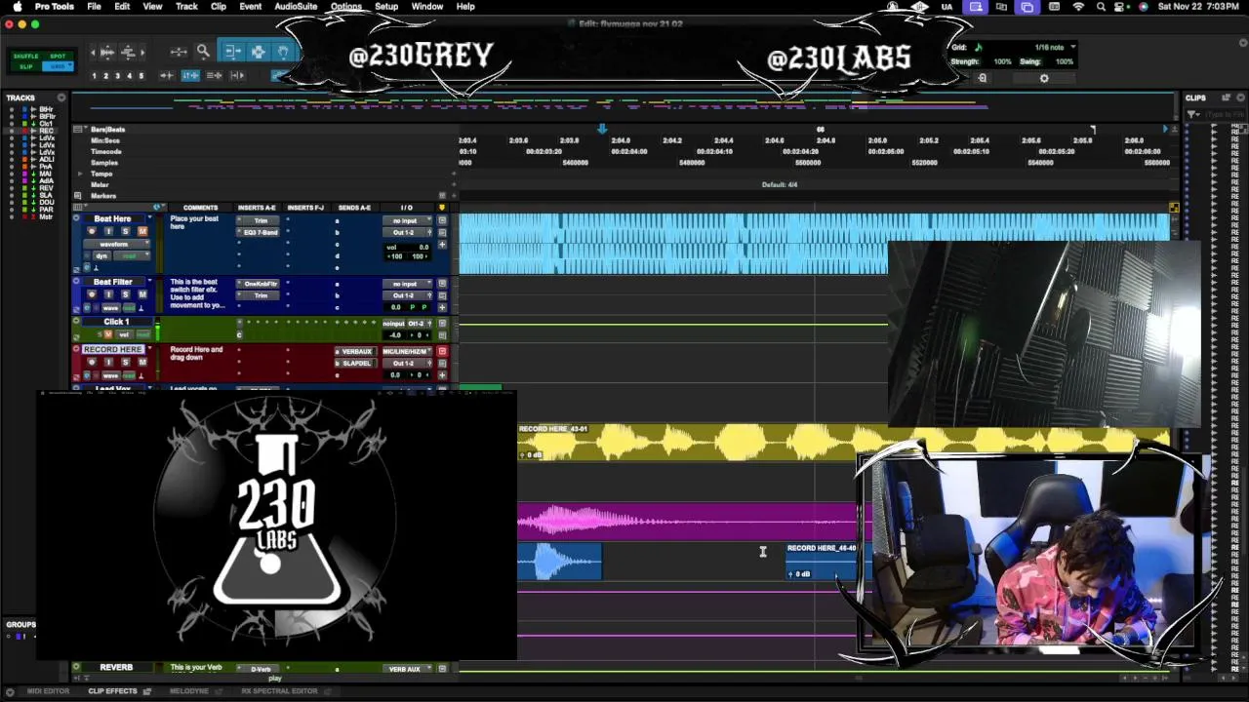Open Siri from the menu bar
Image resolution: width=1249 pixels, height=702 pixels.
[x=1144, y=7]
